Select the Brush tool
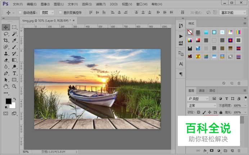This screenshot has width=249, height=155. point(14,47)
